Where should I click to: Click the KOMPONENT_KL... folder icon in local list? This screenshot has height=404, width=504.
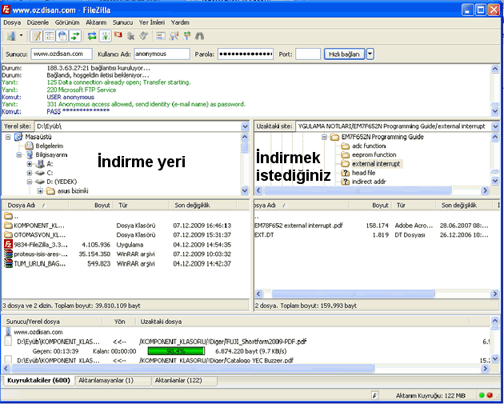[8, 226]
